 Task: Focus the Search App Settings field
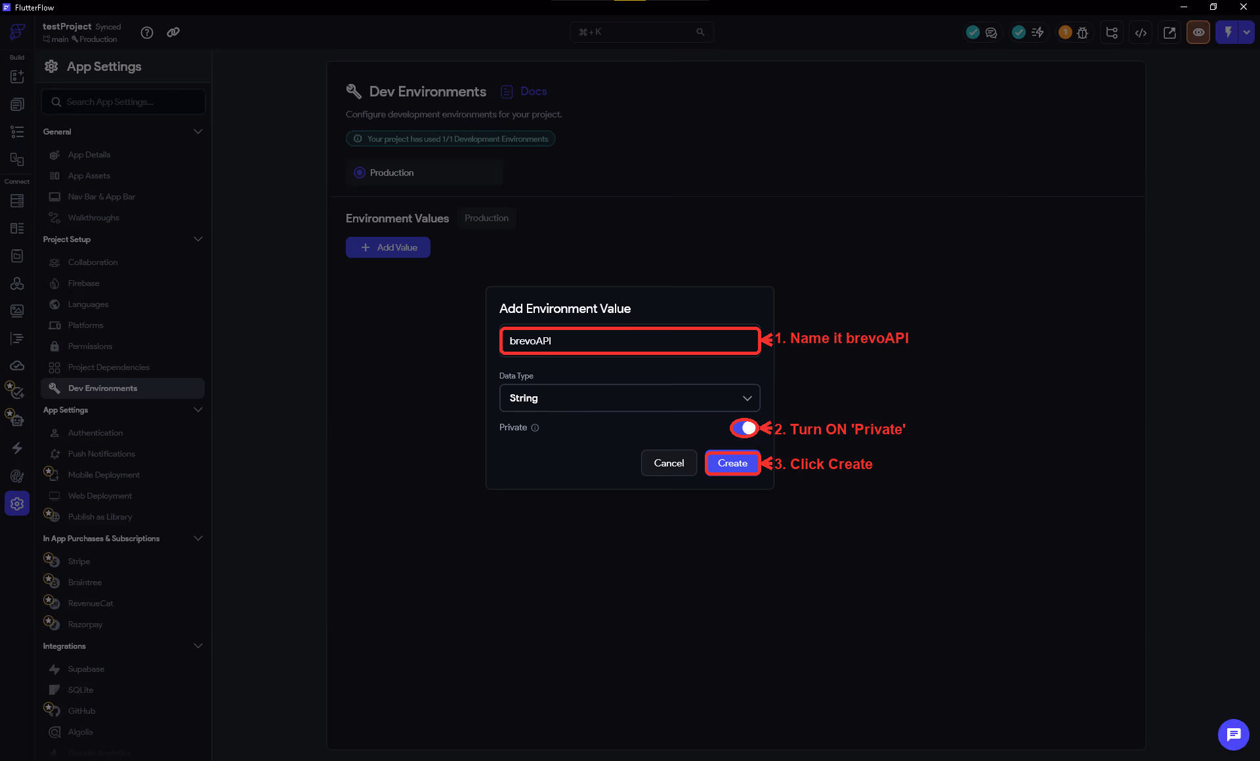(123, 102)
